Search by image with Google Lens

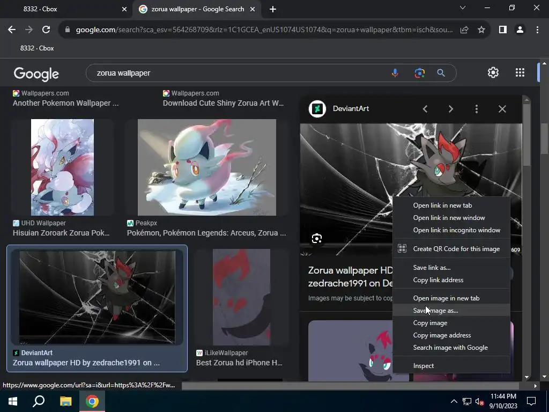tap(419, 73)
